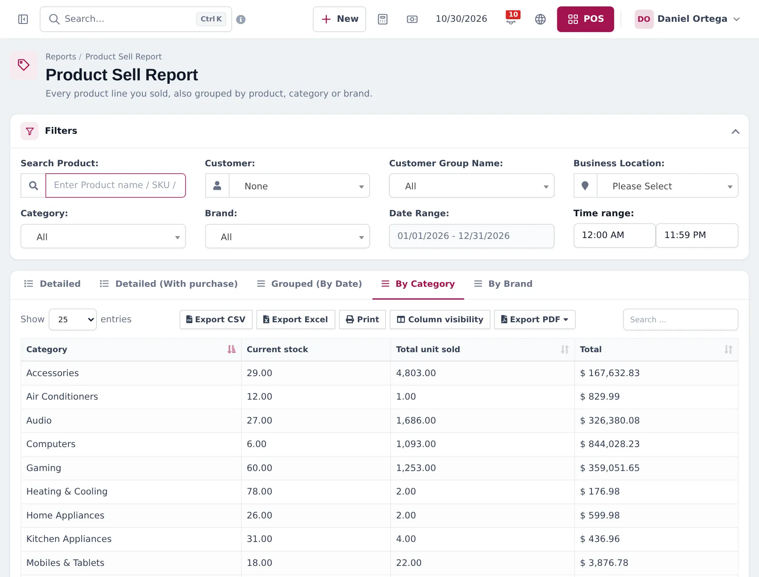Viewport: 759px width, 577px height.
Task: Open notifications bell with 10 badge
Action: tap(511, 18)
